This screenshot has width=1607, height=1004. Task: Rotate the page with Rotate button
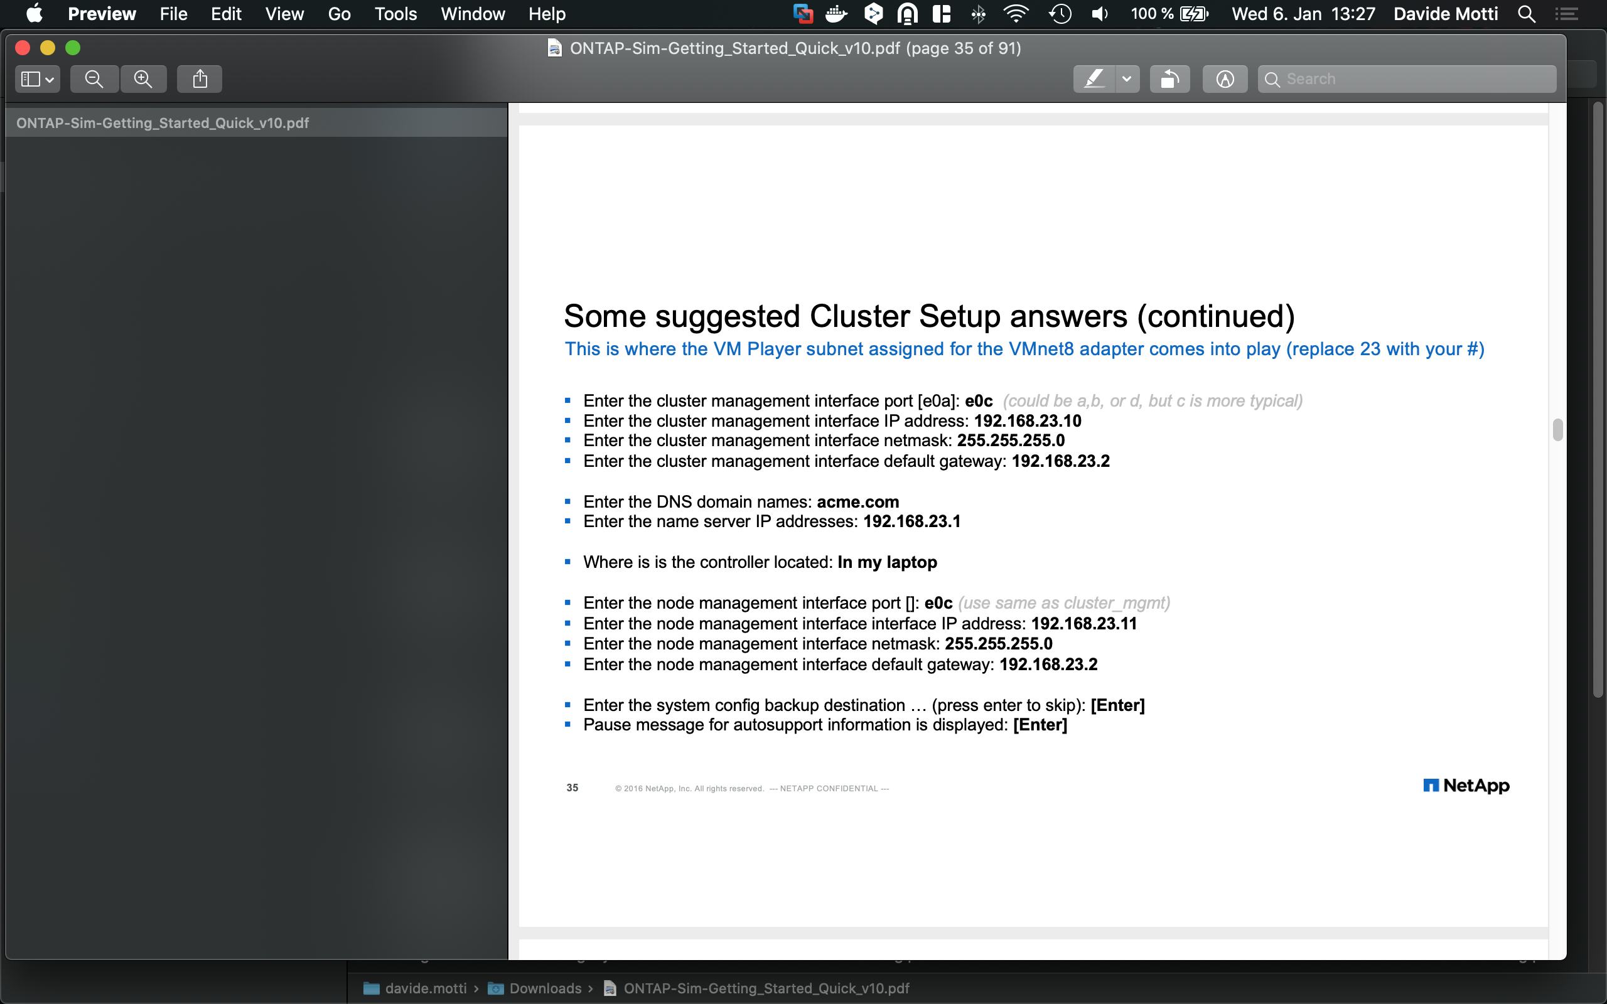click(1169, 79)
